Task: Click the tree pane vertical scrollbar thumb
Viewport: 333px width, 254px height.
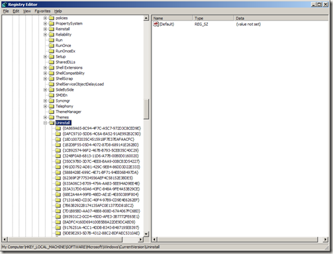Action: (x=146, y=109)
